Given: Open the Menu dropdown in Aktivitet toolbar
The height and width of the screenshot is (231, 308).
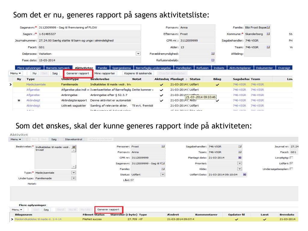Looking at the screenshot, I should (16, 139).
